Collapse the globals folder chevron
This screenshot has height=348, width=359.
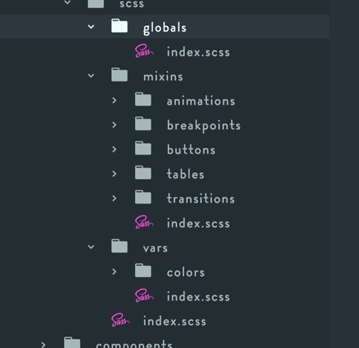pyautogui.click(x=91, y=26)
